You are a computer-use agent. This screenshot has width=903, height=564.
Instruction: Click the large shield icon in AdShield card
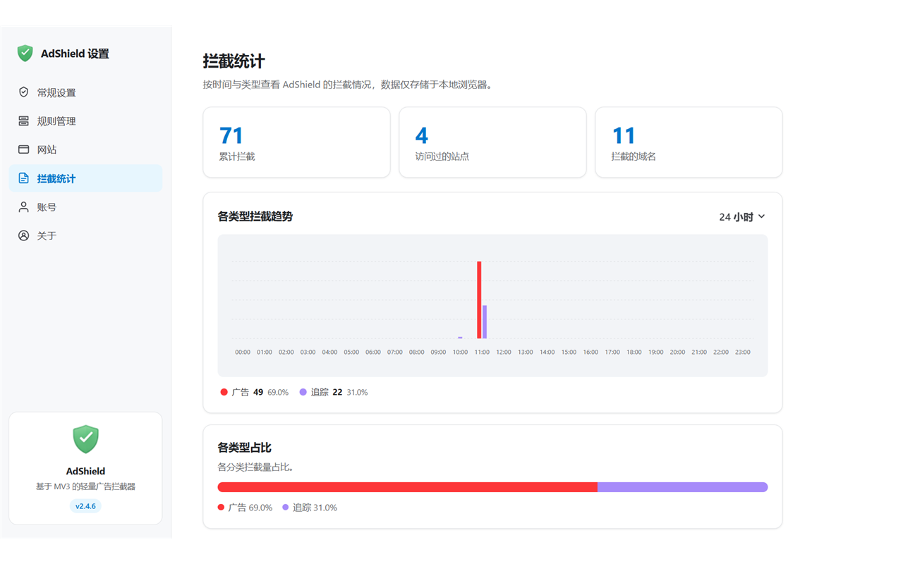pos(85,439)
